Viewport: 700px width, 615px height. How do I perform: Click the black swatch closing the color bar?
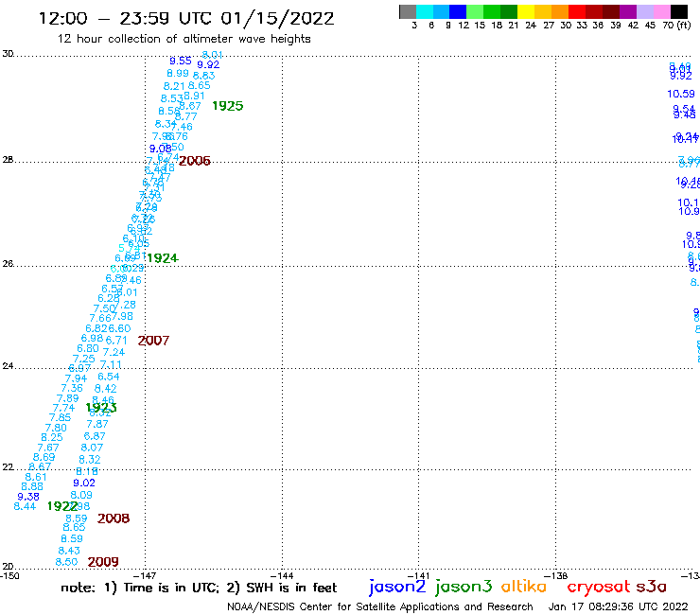[678, 11]
